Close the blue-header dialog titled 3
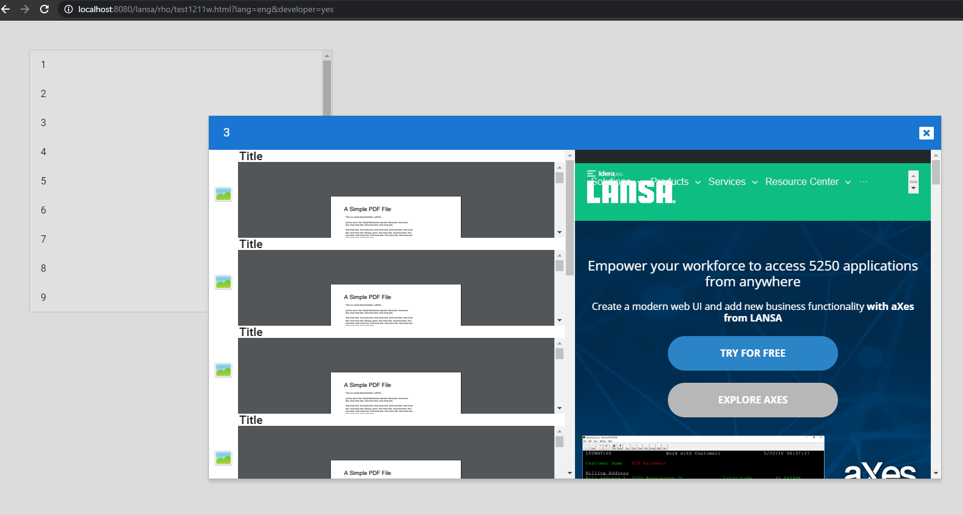 point(926,133)
